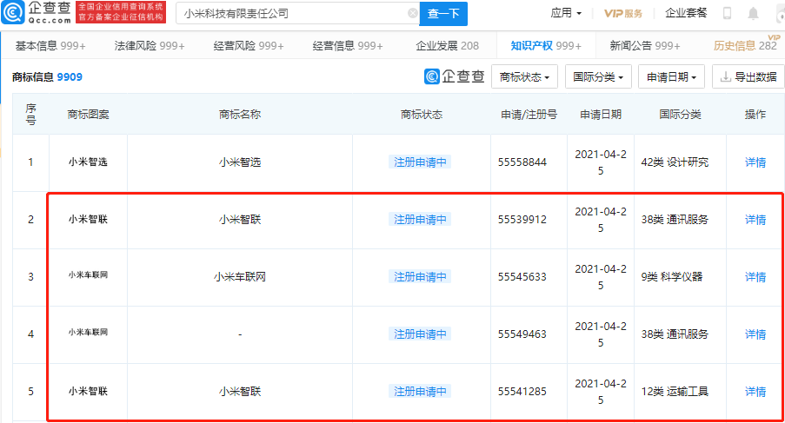
Task: Switch to the 经营风险 tab
Action: tap(249, 46)
